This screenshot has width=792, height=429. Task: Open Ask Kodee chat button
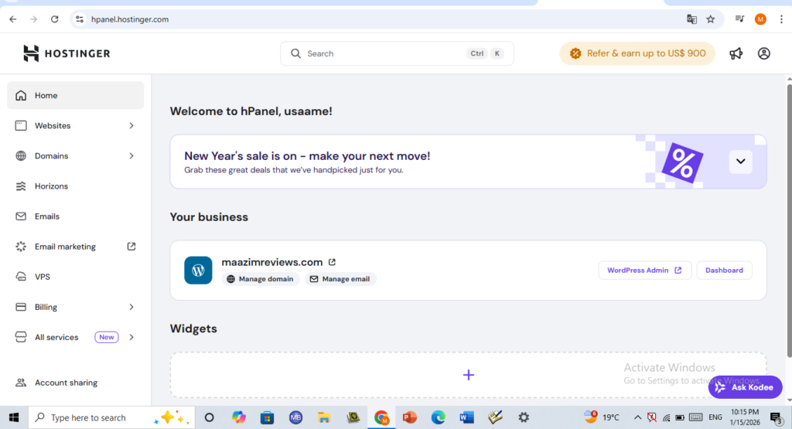[745, 387]
